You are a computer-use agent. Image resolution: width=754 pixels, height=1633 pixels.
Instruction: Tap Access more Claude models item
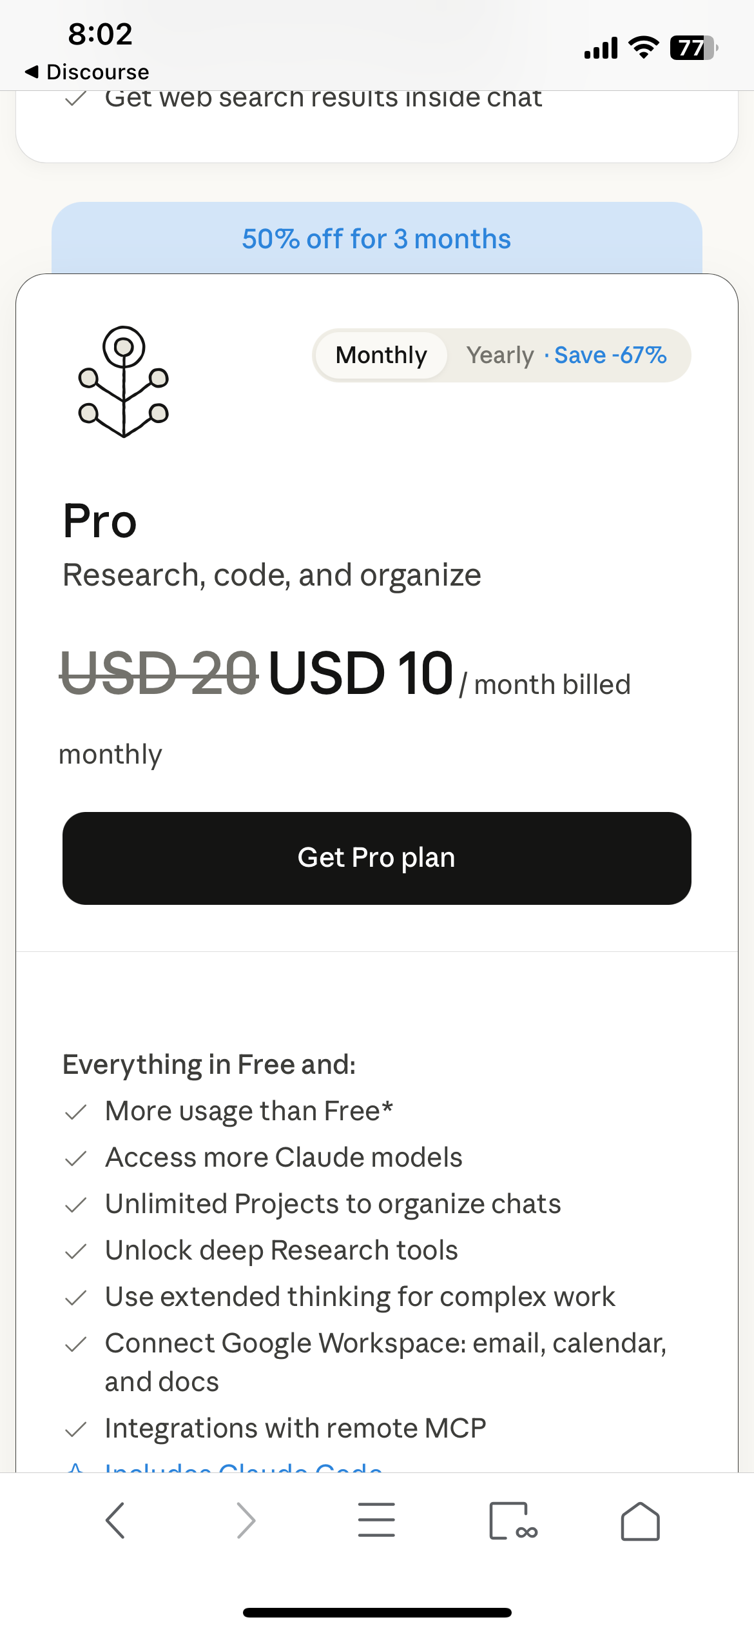pyautogui.click(x=284, y=1158)
